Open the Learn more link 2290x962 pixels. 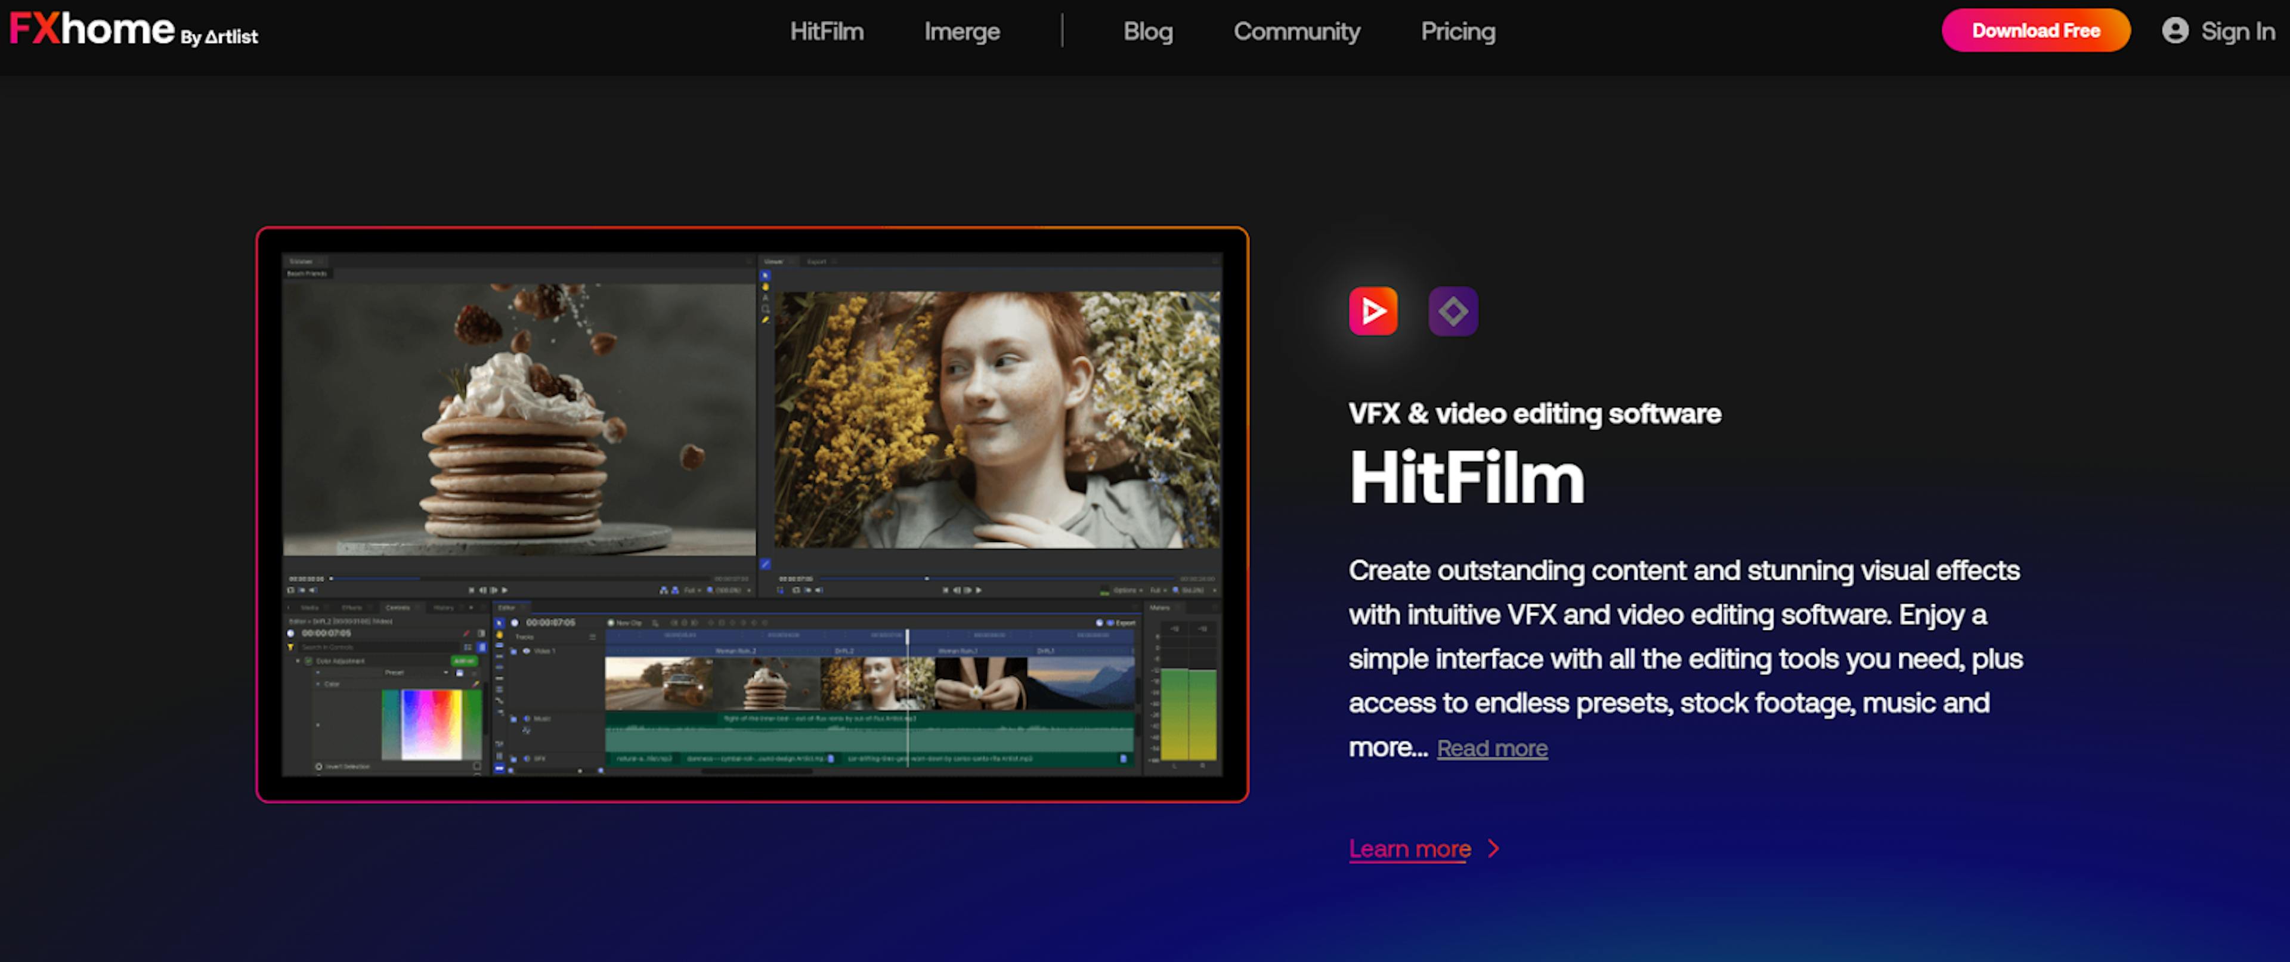(1424, 849)
